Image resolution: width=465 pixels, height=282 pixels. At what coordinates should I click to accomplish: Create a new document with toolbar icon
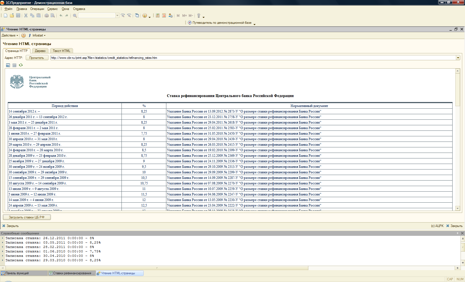tap(6, 15)
